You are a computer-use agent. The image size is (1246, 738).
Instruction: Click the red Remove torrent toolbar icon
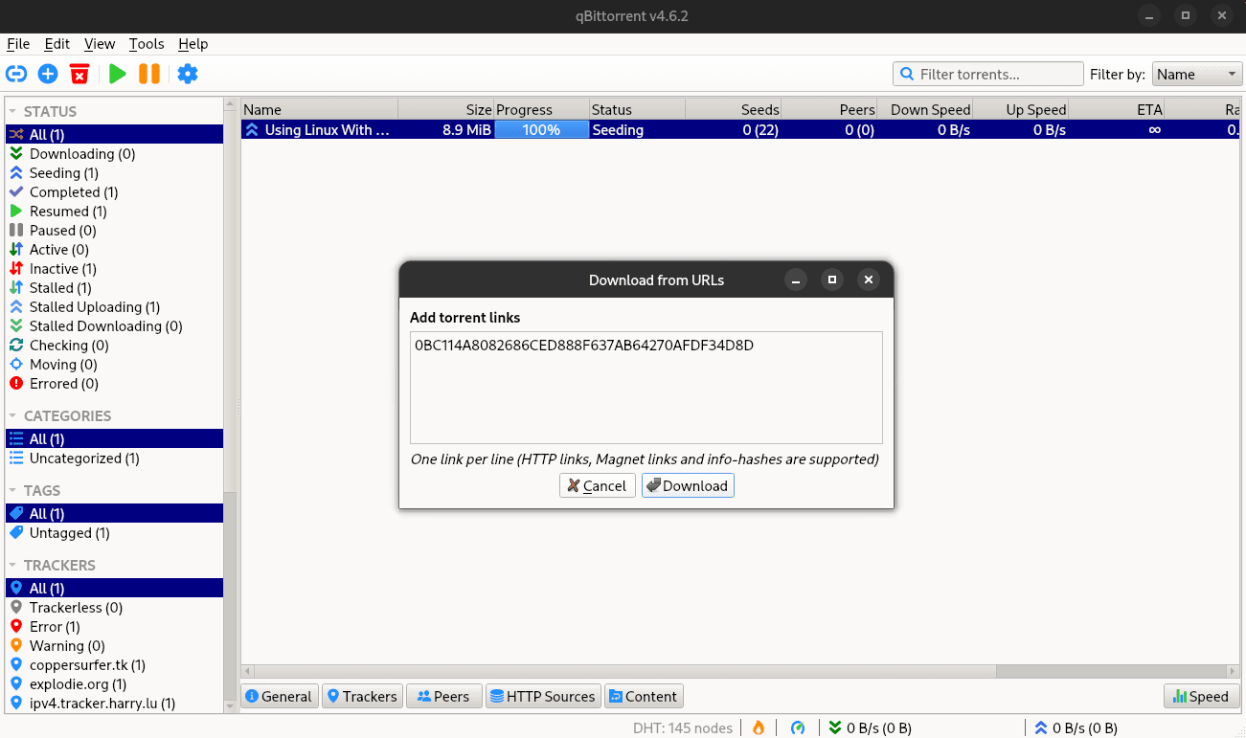tap(79, 74)
